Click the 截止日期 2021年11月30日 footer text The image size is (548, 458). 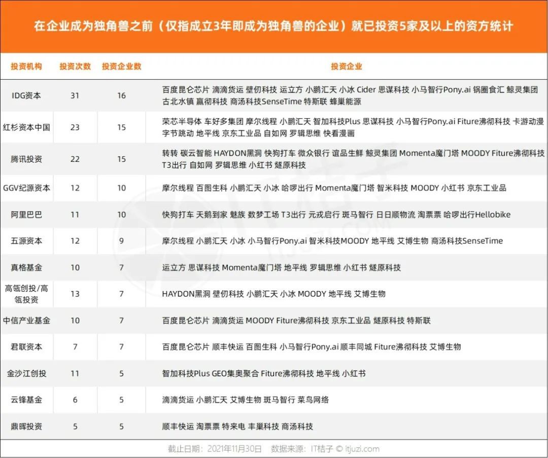(x=215, y=449)
